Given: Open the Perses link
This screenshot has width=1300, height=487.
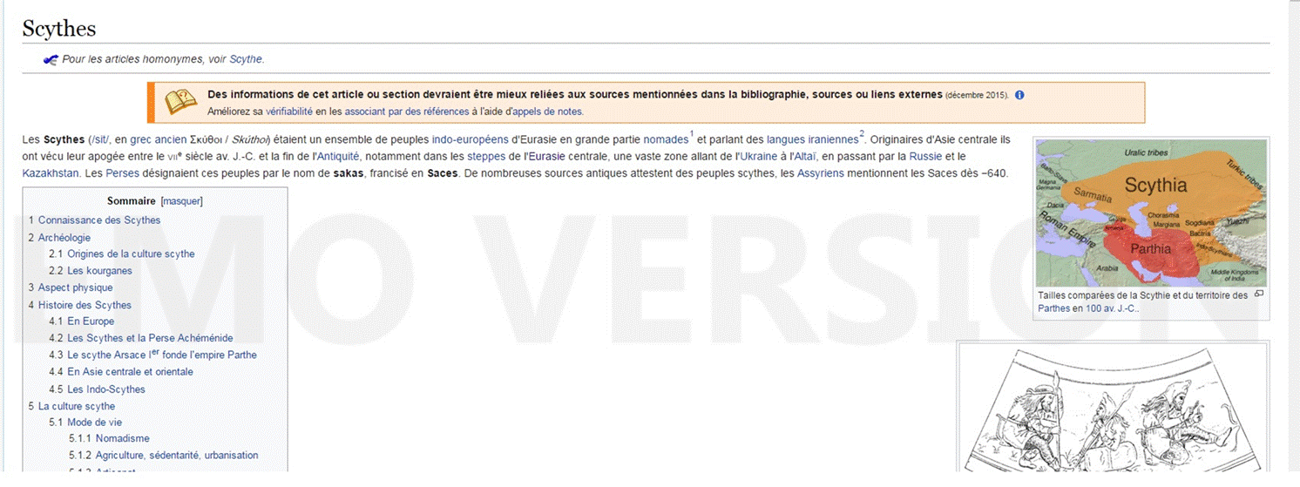Looking at the screenshot, I should click(123, 173).
